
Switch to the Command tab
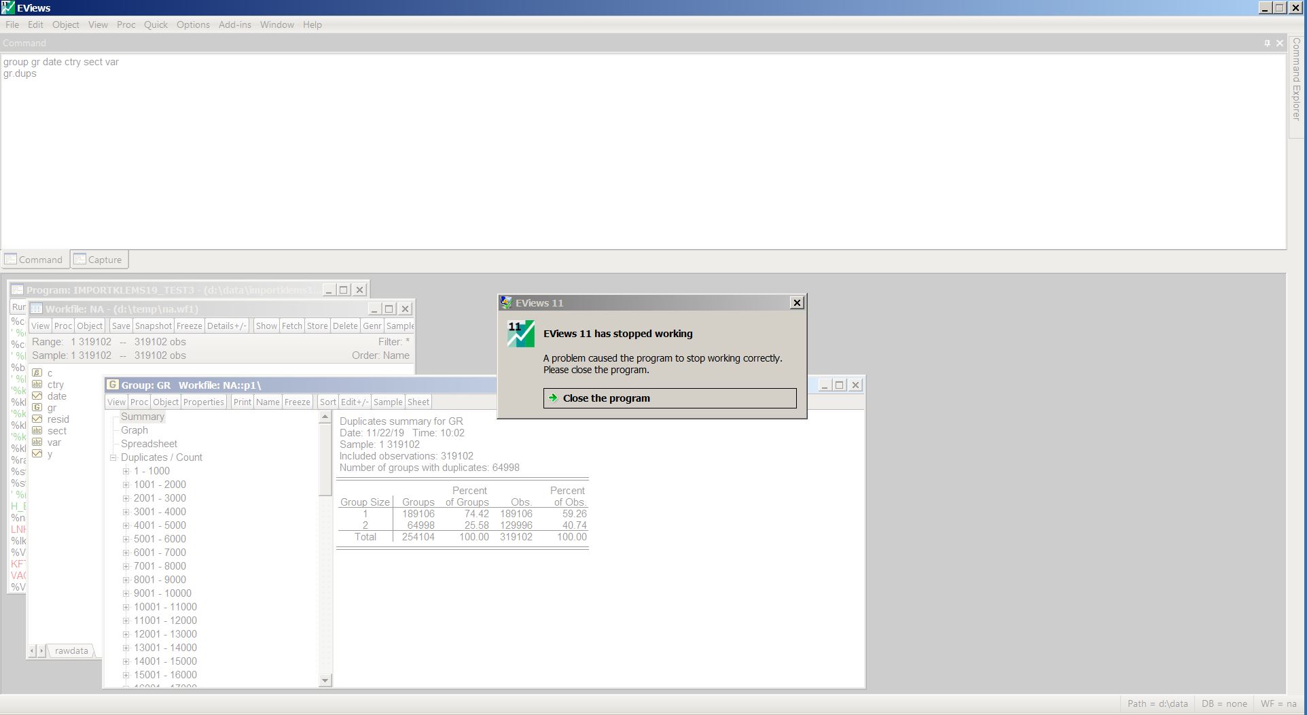tap(34, 260)
